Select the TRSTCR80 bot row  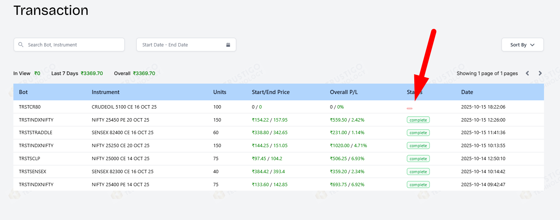pyautogui.click(x=30, y=107)
